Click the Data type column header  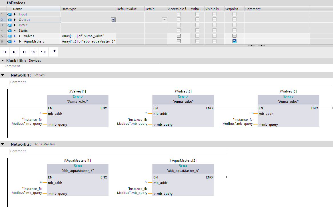pos(88,9)
